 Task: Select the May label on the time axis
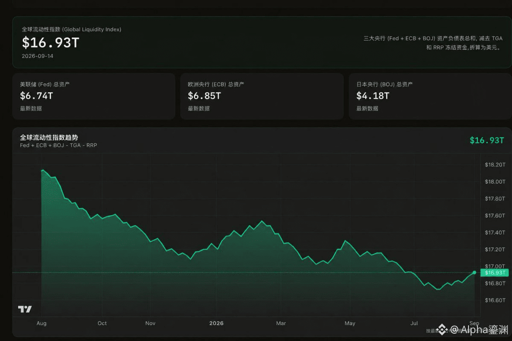tap(350, 323)
